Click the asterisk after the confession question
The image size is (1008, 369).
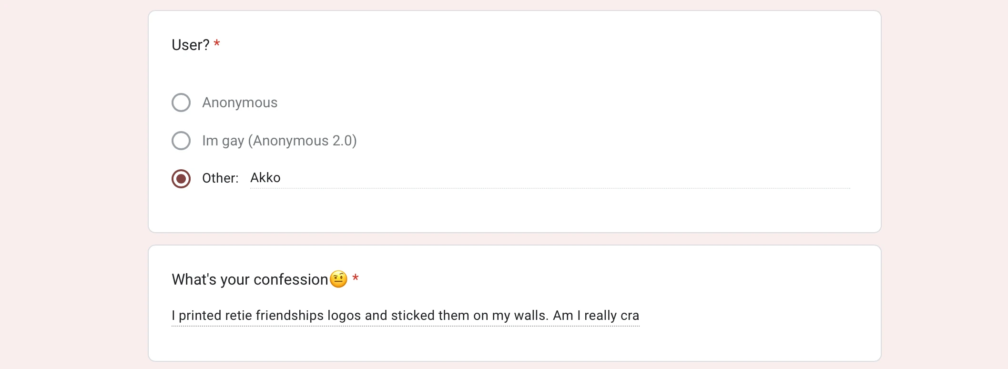(x=356, y=278)
